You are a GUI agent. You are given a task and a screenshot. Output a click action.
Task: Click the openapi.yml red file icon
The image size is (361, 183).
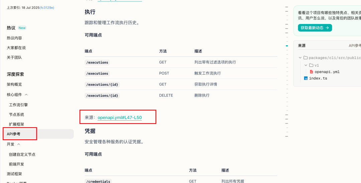pos(312,72)
